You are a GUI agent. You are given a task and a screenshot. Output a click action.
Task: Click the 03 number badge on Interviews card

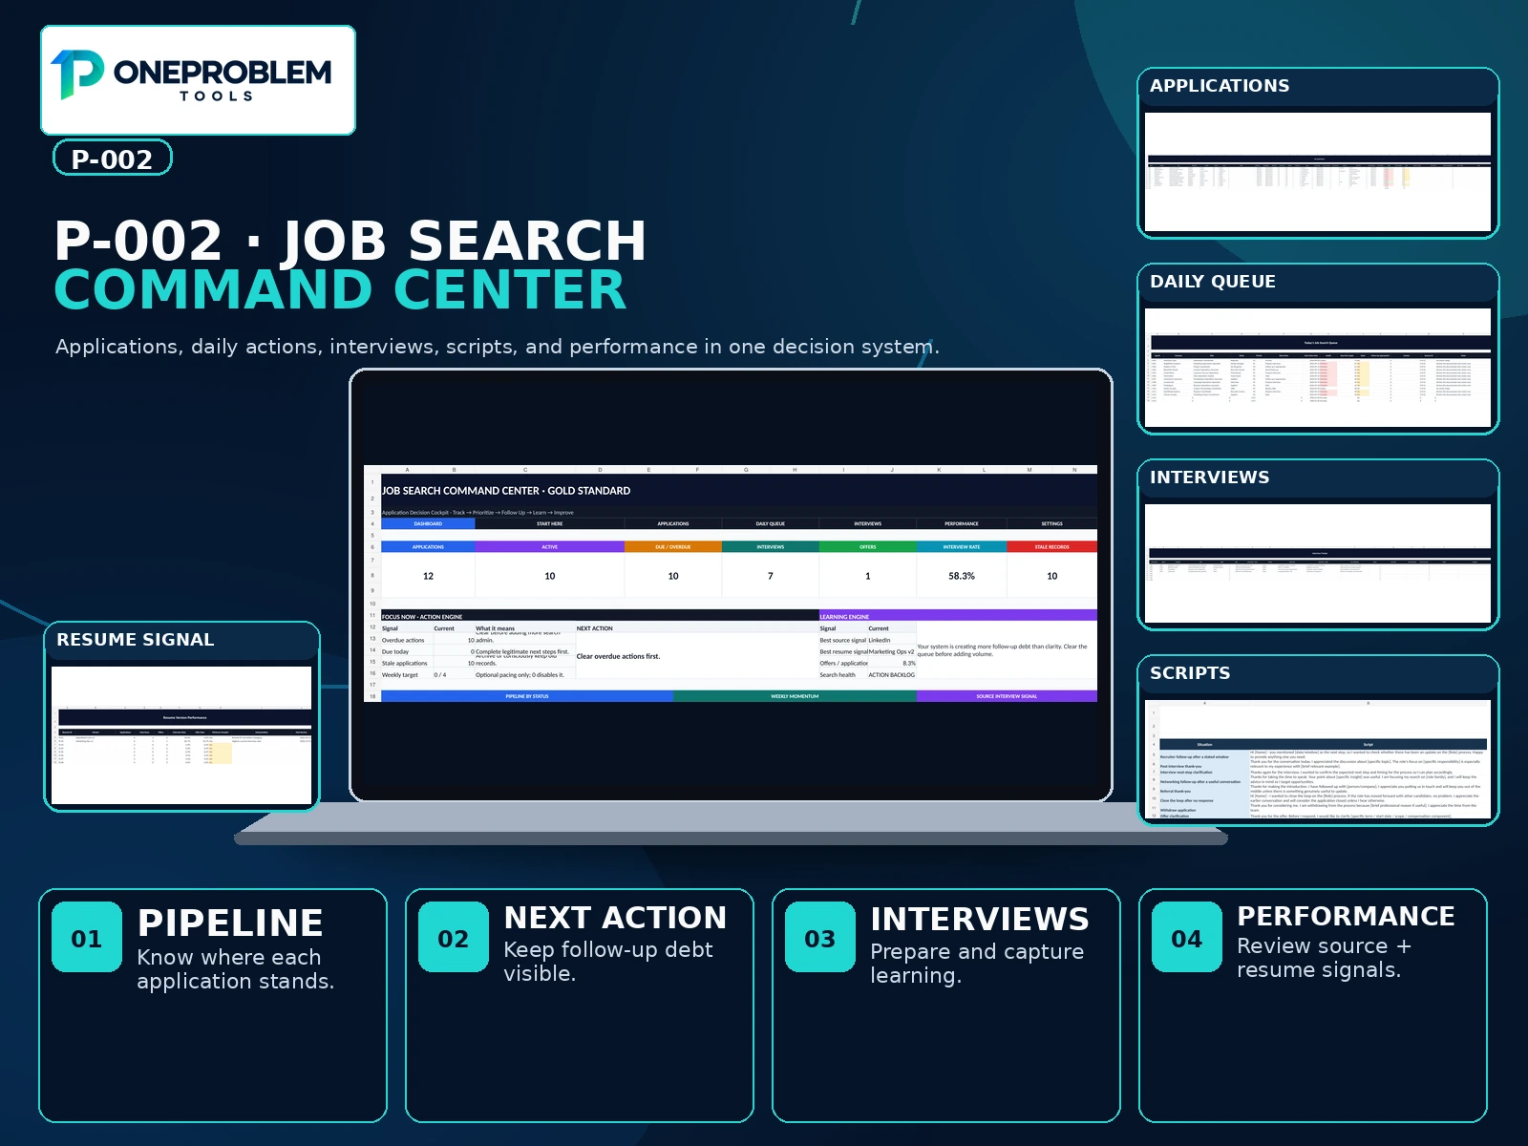click(x=820, y=938)
